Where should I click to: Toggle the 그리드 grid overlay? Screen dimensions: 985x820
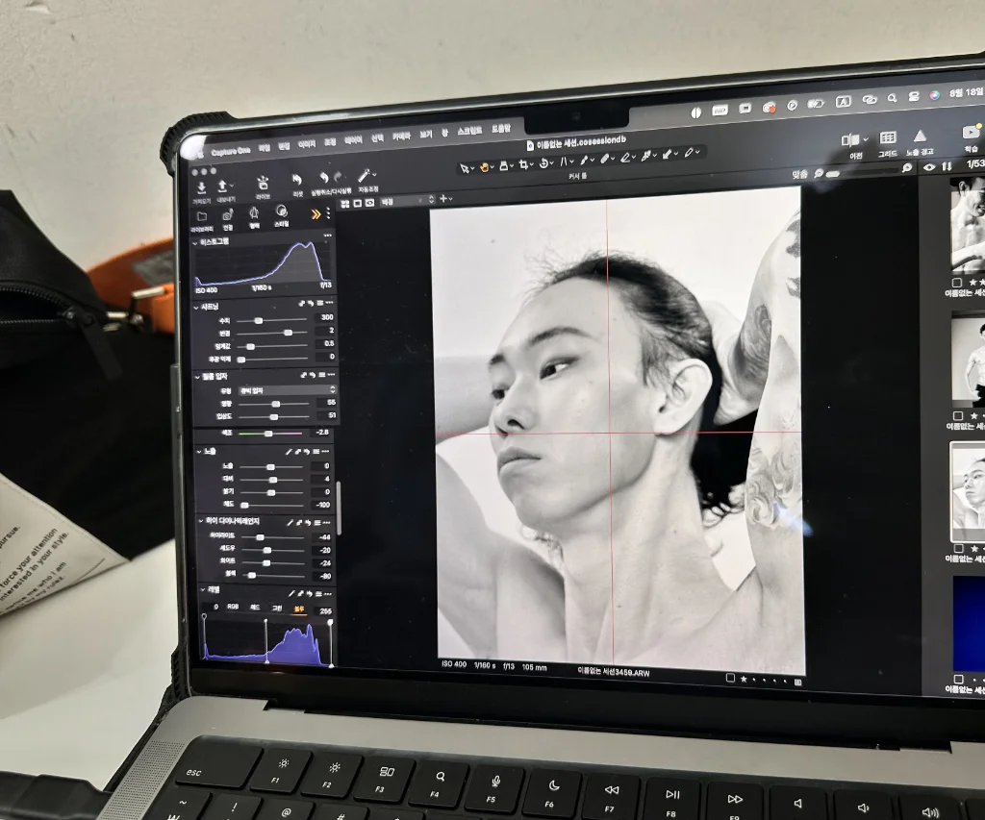[888, 137]
